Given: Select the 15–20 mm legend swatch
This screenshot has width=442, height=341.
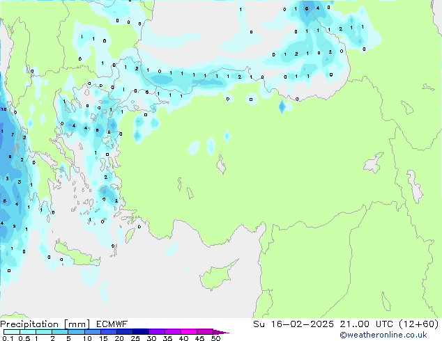Looking at the screenshot, I should (109, 332).
